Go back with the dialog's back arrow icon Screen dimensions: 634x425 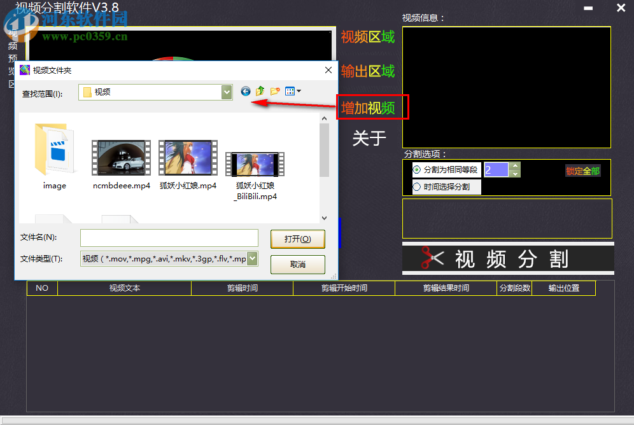tap(246, 92)
